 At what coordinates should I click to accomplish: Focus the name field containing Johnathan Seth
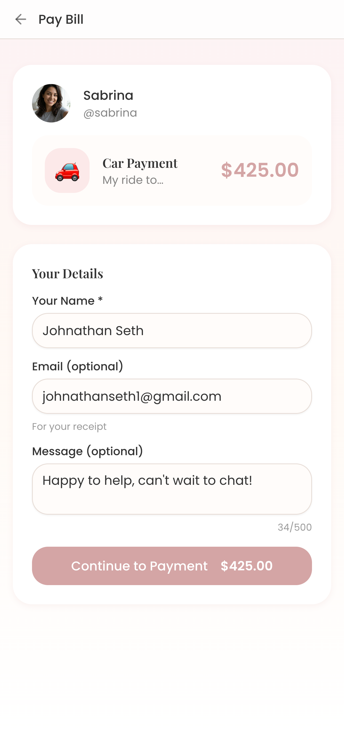click(x=172, y=330)
